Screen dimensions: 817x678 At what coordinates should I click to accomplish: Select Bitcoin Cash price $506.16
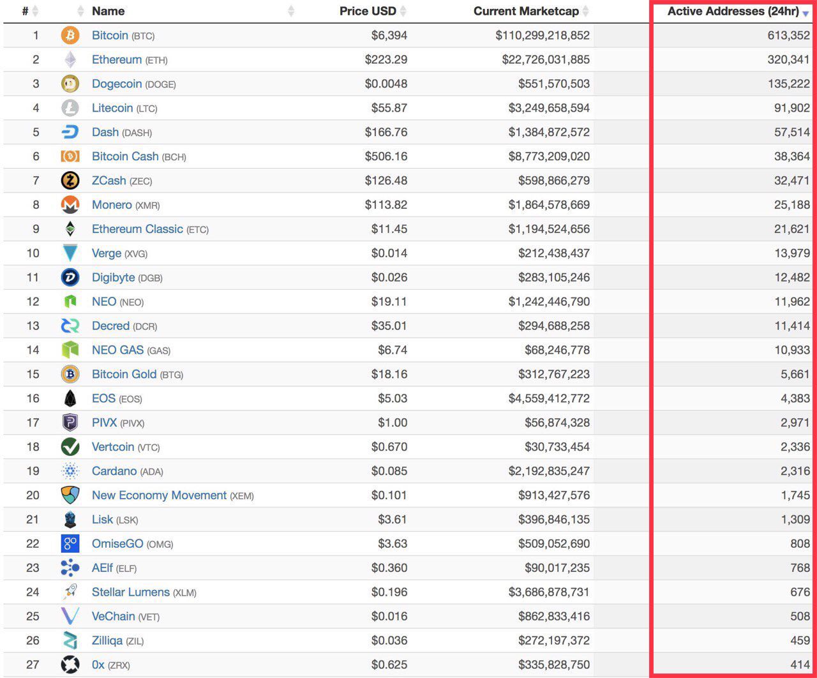[x=386, y=157]
